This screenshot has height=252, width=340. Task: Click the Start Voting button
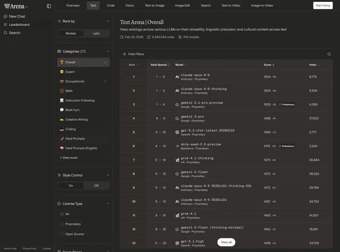pyautogui.click(x=323, y=6)
